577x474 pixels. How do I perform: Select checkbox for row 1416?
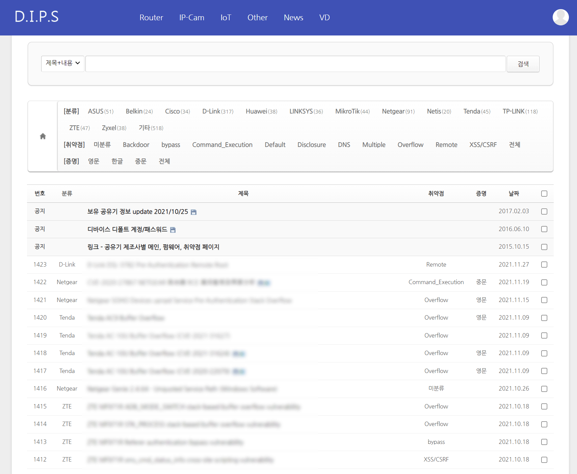click(544, 389)
